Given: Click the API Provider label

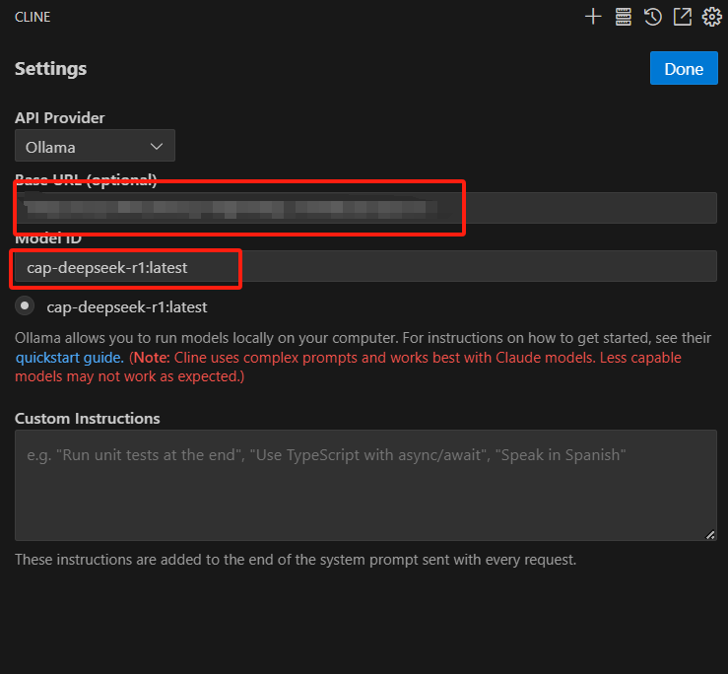Looking at the screenshot, I should (x=60, y=117).
